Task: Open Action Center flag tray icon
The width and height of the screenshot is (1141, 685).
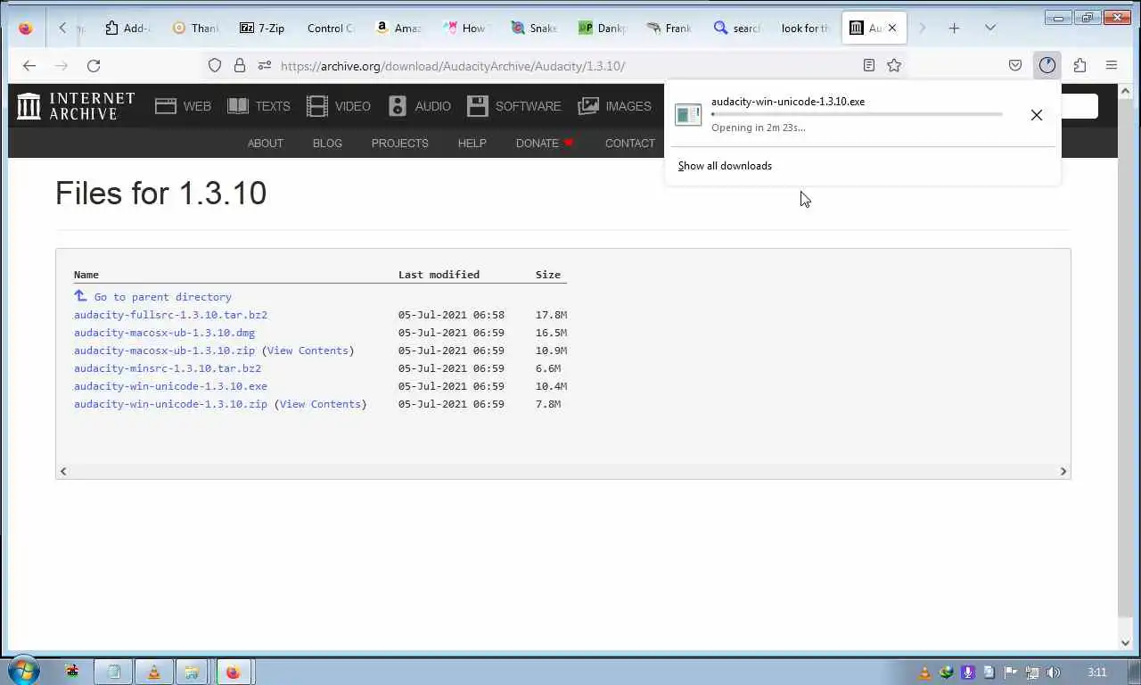Action: tap(1011, 673)
